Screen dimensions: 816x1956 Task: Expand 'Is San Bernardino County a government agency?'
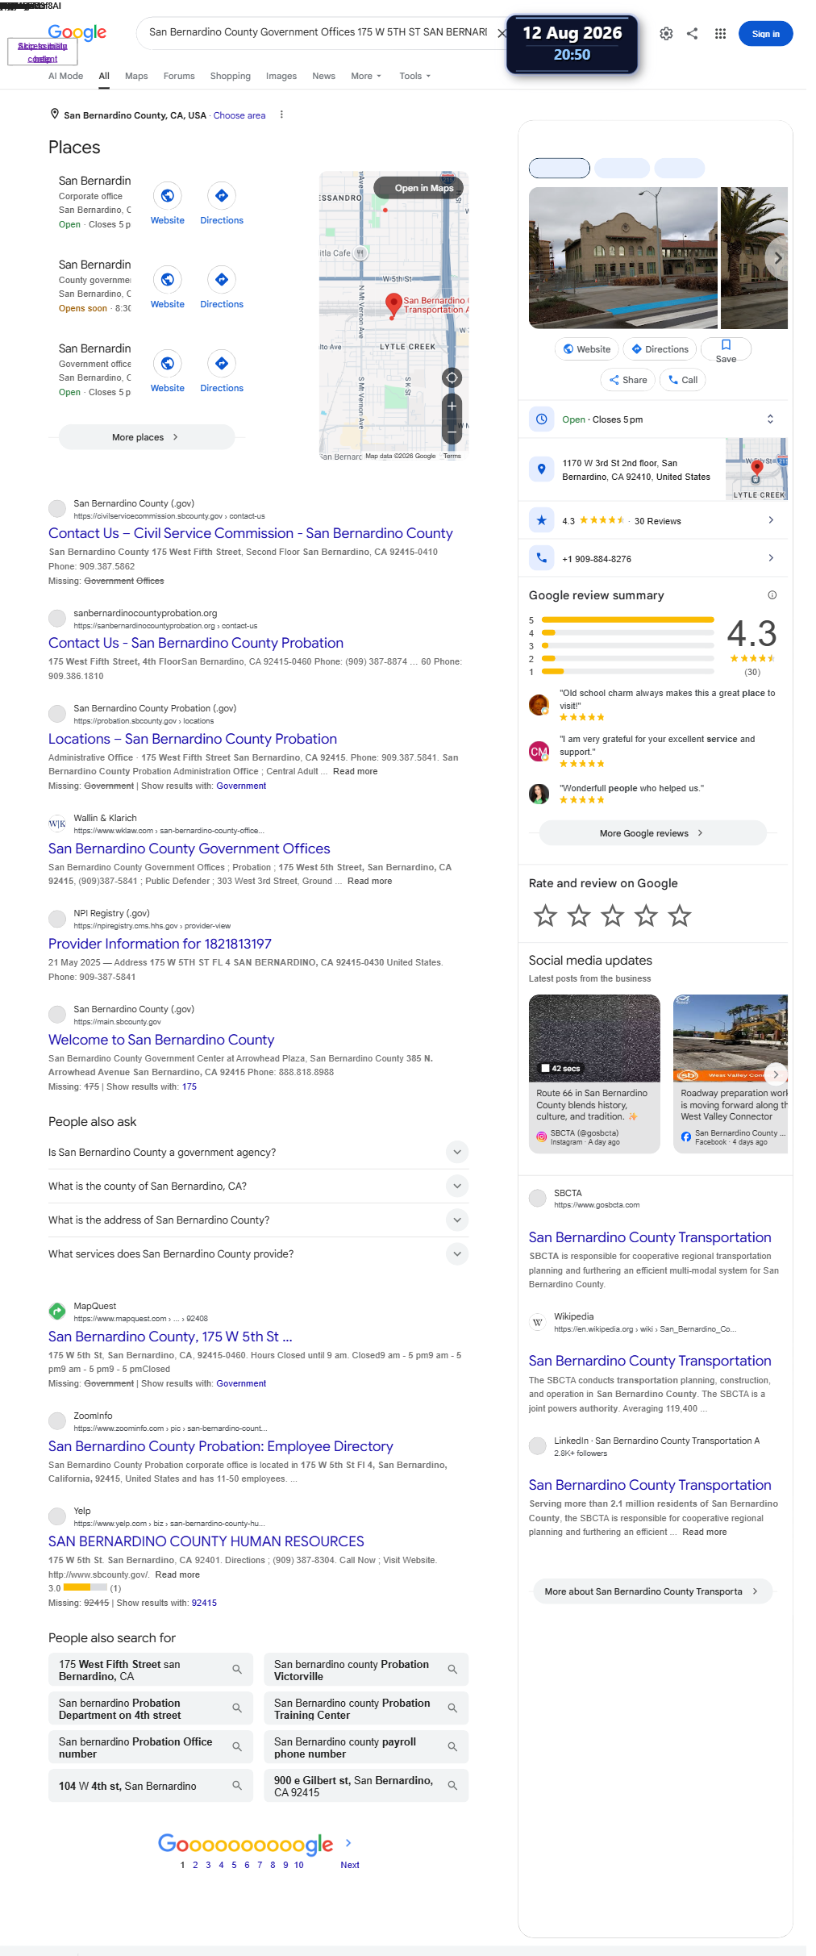click(259, 1152)
